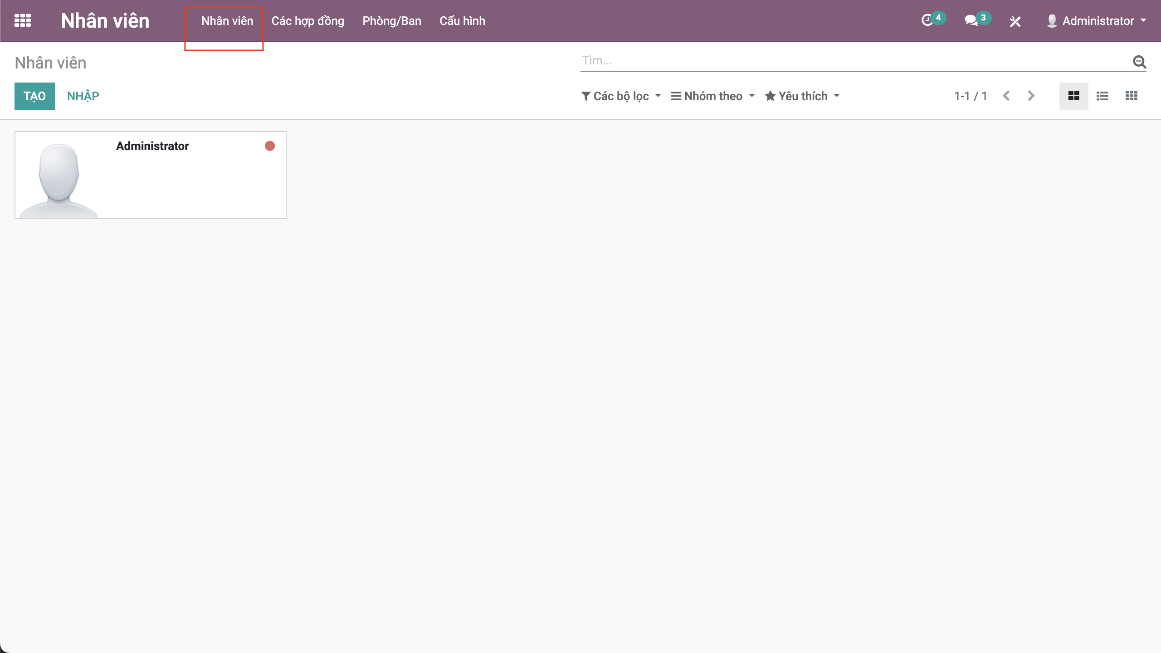The image size is (1161, 653).
Task: Click the Tìm... search field
Action: 853,61
